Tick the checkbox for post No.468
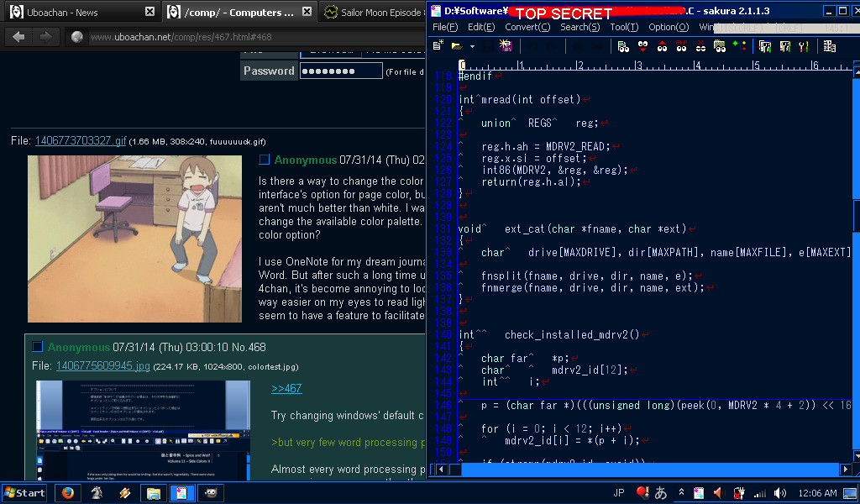This screenshot has width=860, height=504. (x=37, y=347)
